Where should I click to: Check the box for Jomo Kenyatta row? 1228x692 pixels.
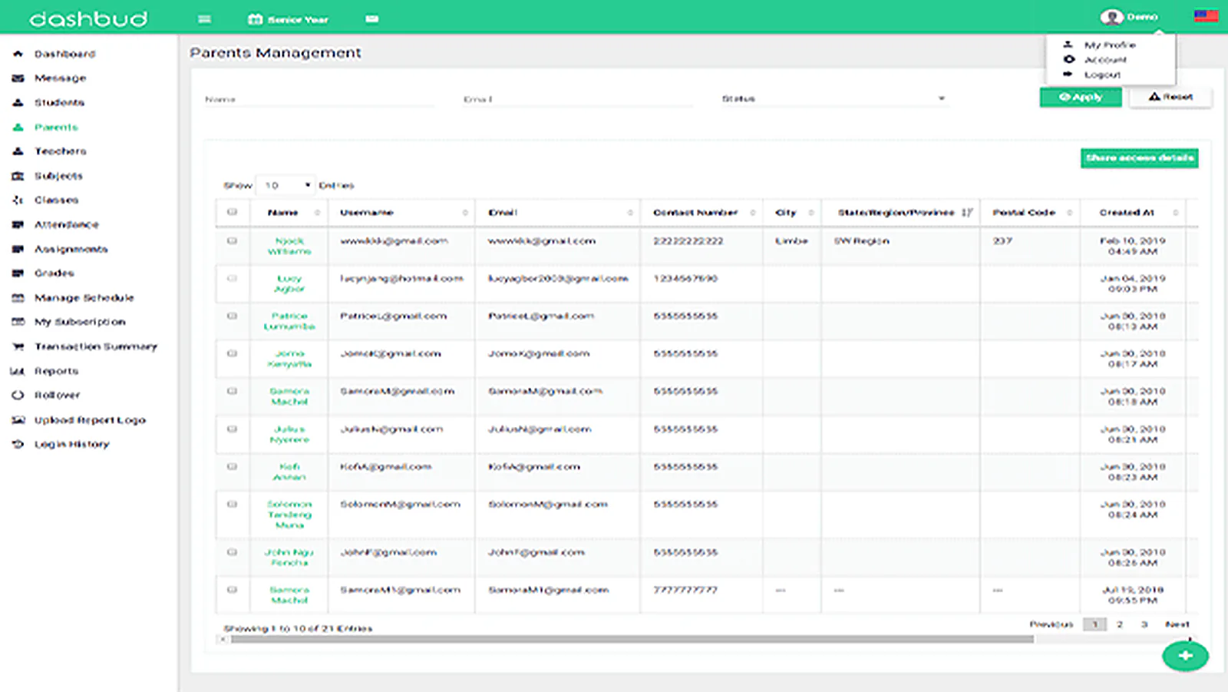point(233,353)
